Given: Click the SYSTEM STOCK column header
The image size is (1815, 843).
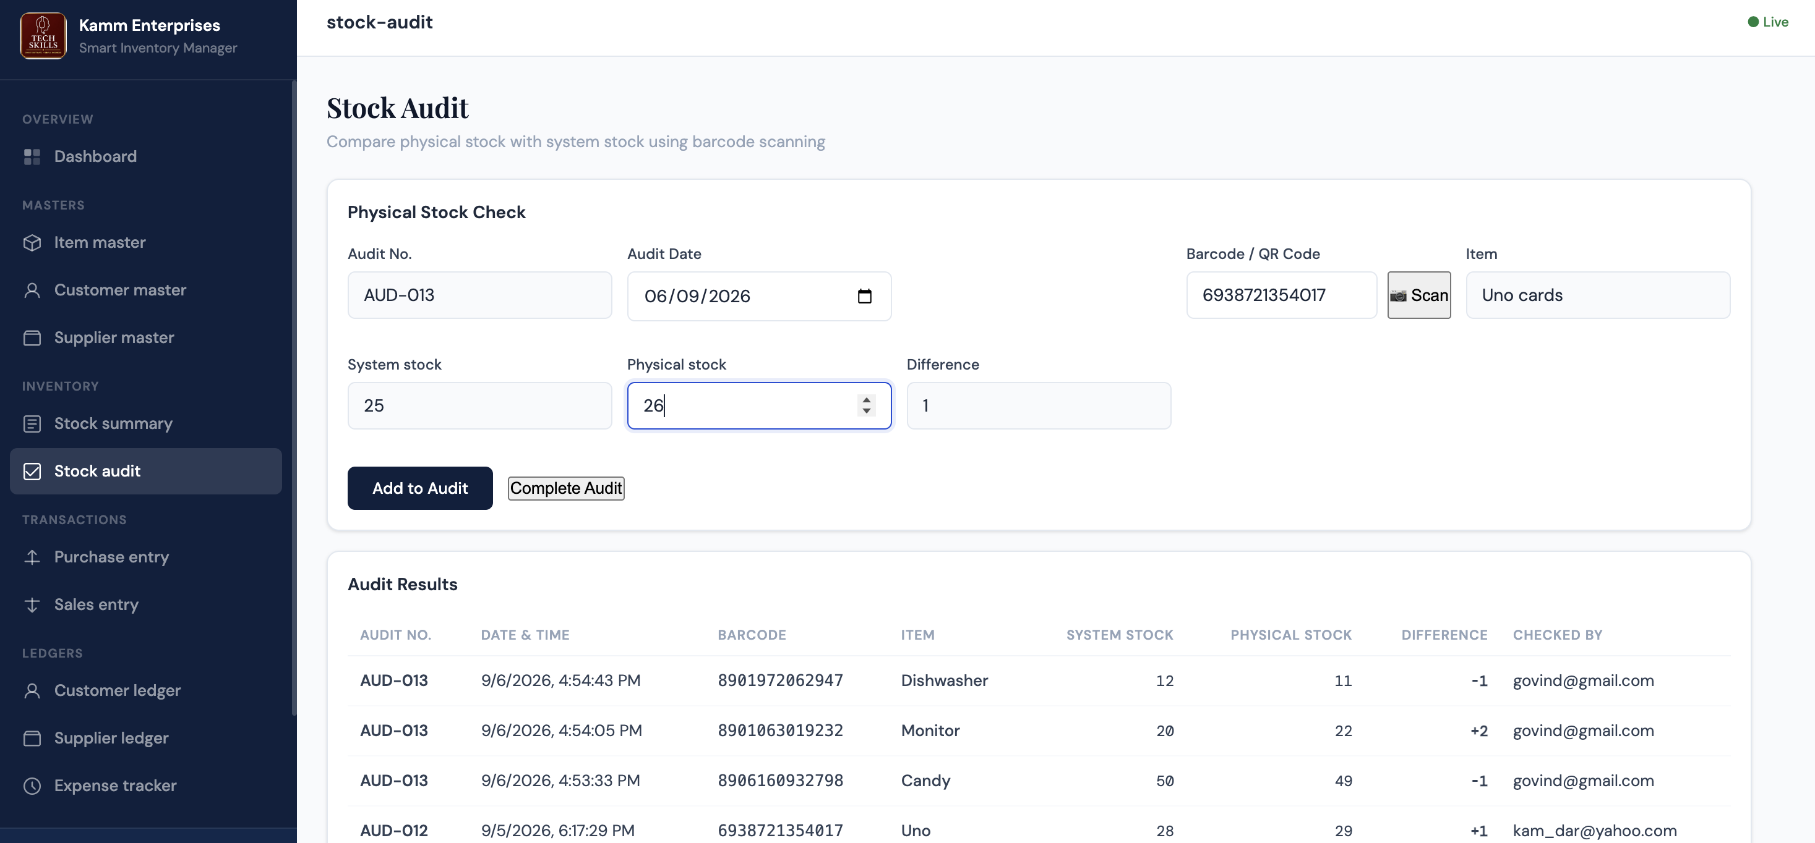Looking at the screenshot, I should [x=1120, y=635].
